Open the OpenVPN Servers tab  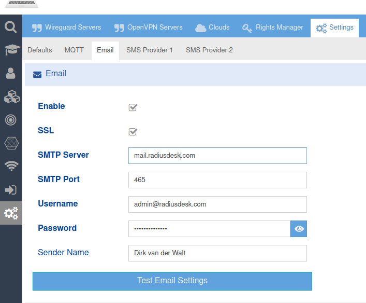148,27
